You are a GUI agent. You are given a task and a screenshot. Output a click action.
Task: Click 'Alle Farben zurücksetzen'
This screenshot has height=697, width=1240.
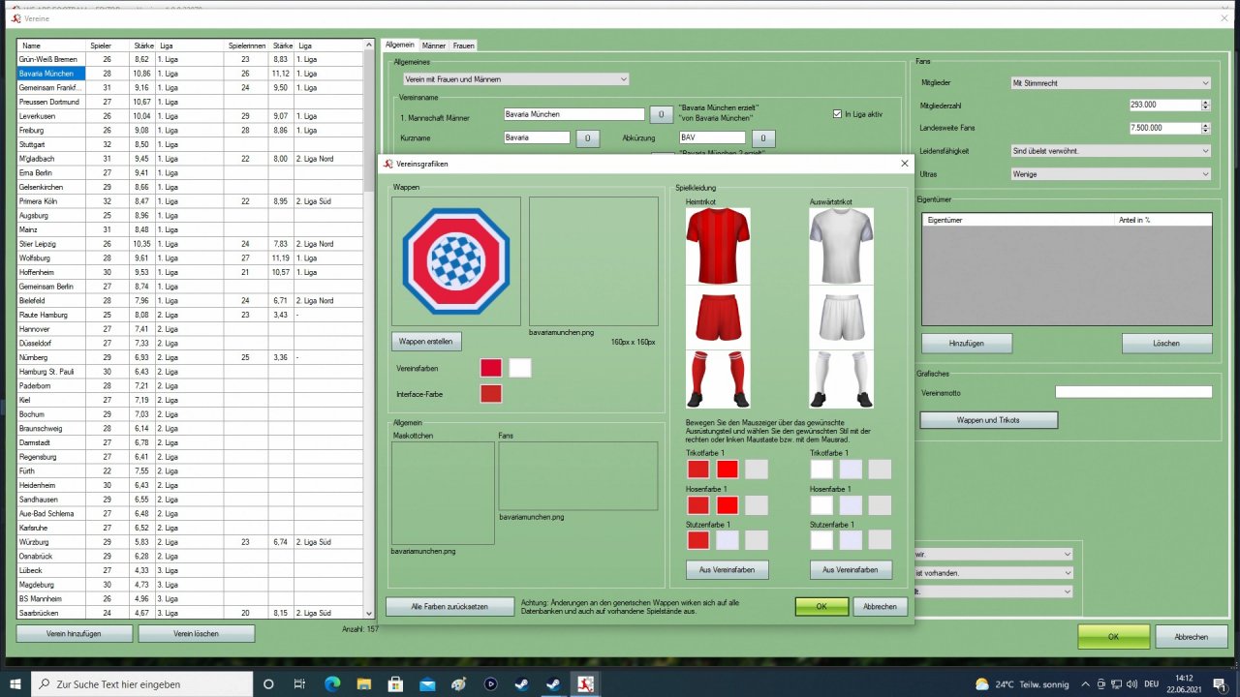[x=449, y=607]
